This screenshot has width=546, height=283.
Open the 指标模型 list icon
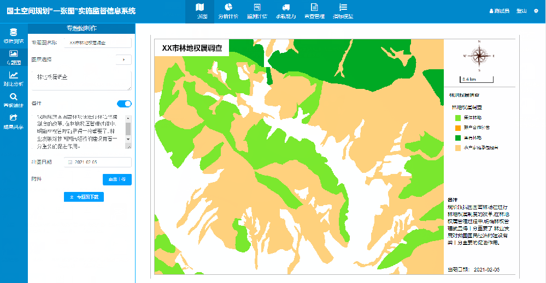click(x=343, y=7)
